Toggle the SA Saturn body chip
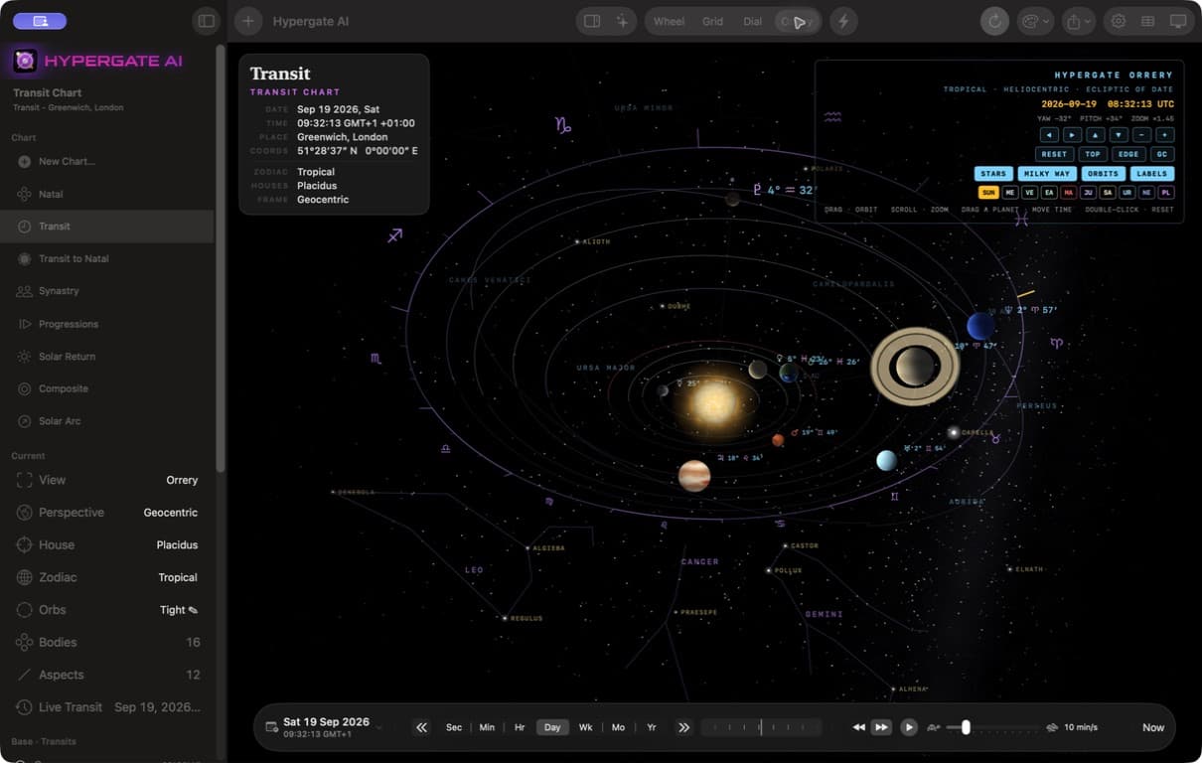The image size is (1202, 763). click(x=1108, y=193)
